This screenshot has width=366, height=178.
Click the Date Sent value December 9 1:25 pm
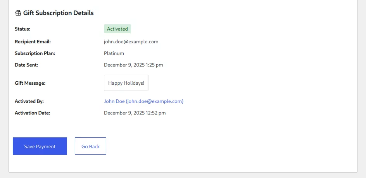(x=133, y=65)
